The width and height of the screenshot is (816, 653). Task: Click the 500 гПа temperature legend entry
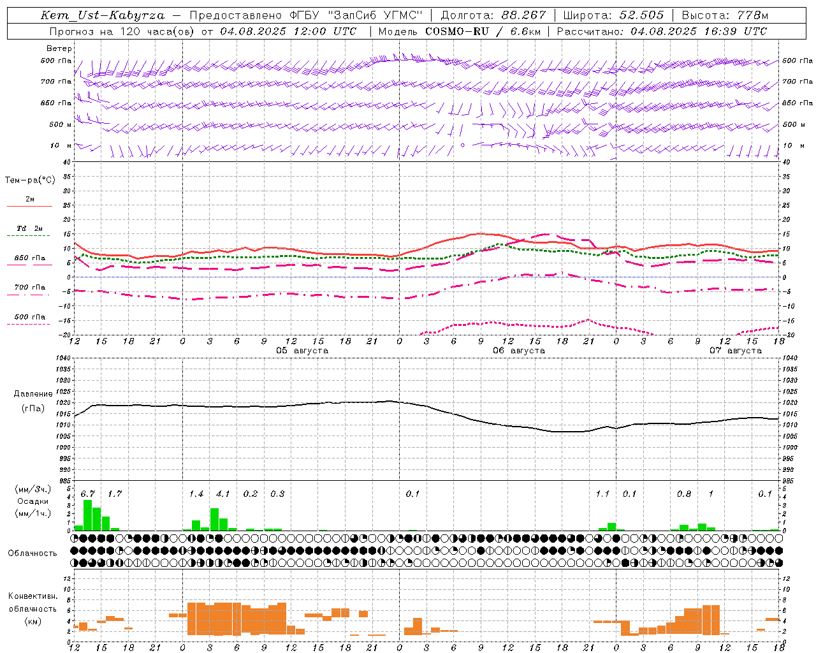(x=29, y=319)
